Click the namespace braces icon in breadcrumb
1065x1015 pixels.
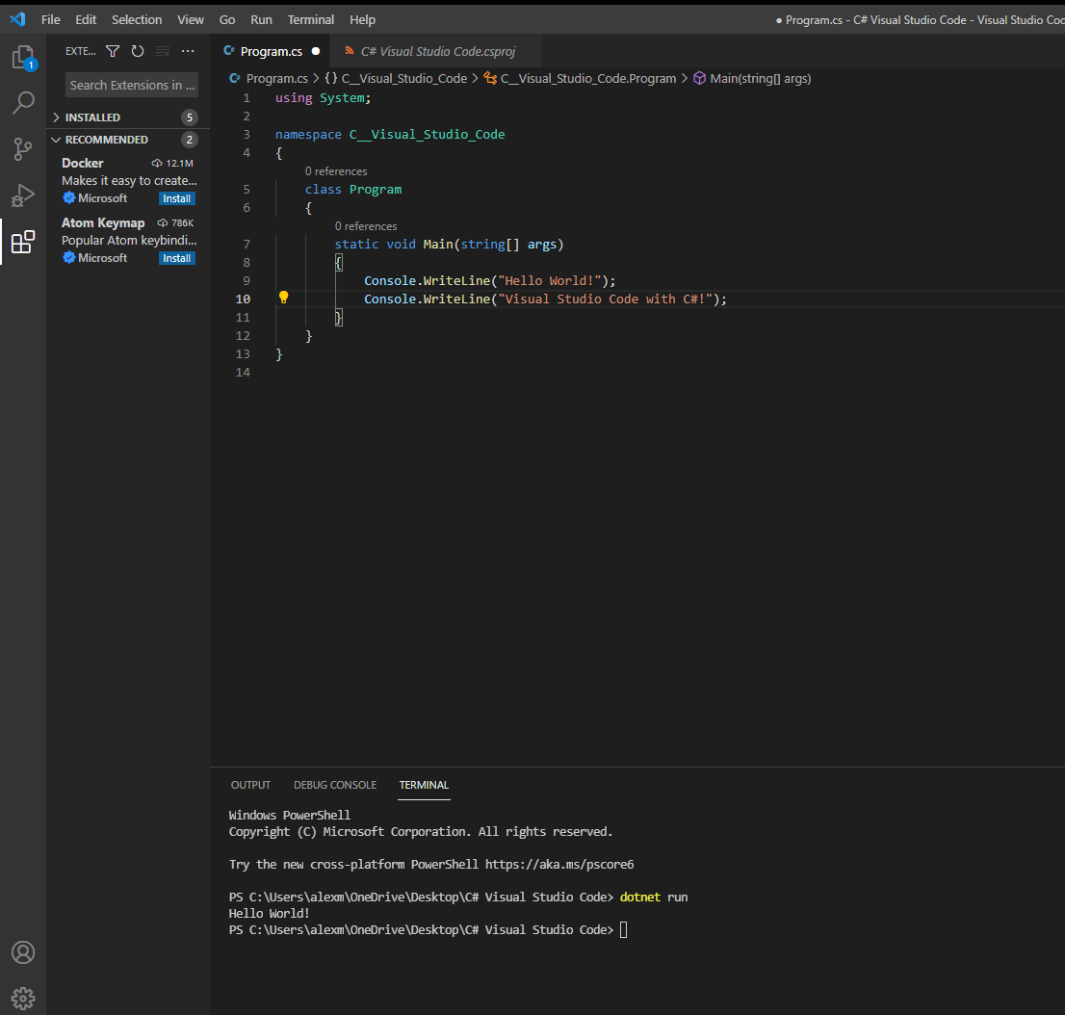(331, 78)
